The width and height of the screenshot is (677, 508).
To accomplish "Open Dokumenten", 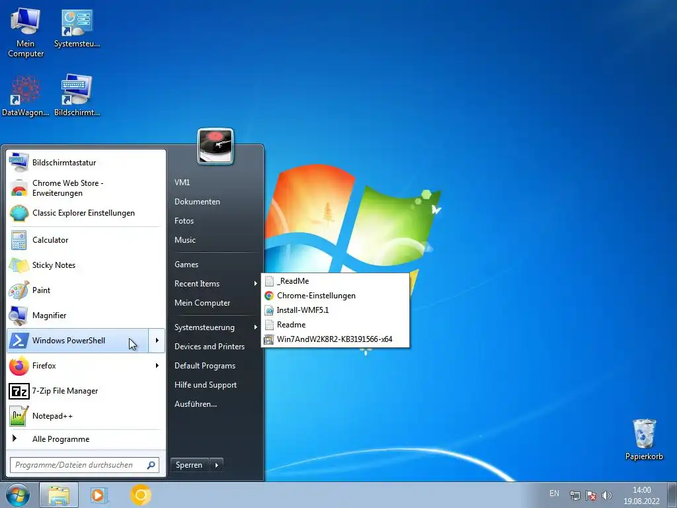I will pyautogui.click(x=215, y=202).
